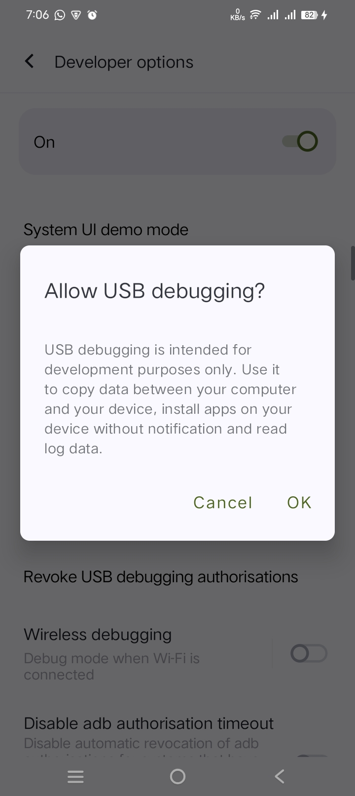
Task: Cancel the USB debugging dialog
Action: (223, 502)
